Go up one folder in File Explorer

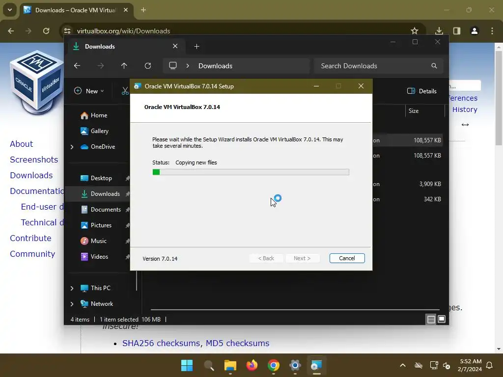(x=124, y=66)
